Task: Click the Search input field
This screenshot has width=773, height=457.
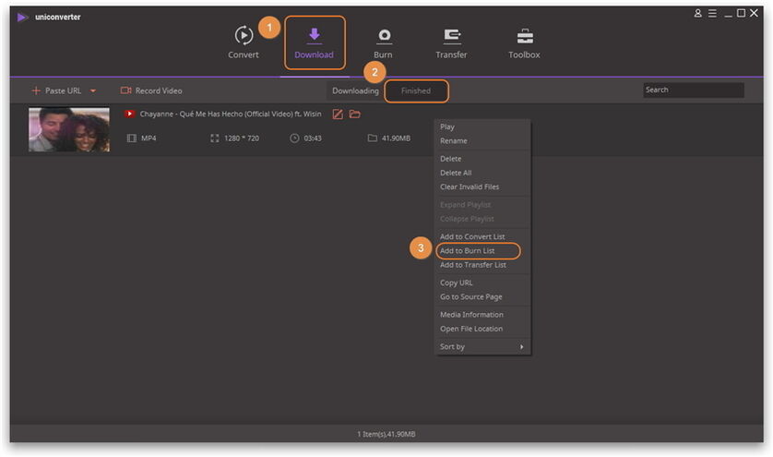Action: [693, 90]
